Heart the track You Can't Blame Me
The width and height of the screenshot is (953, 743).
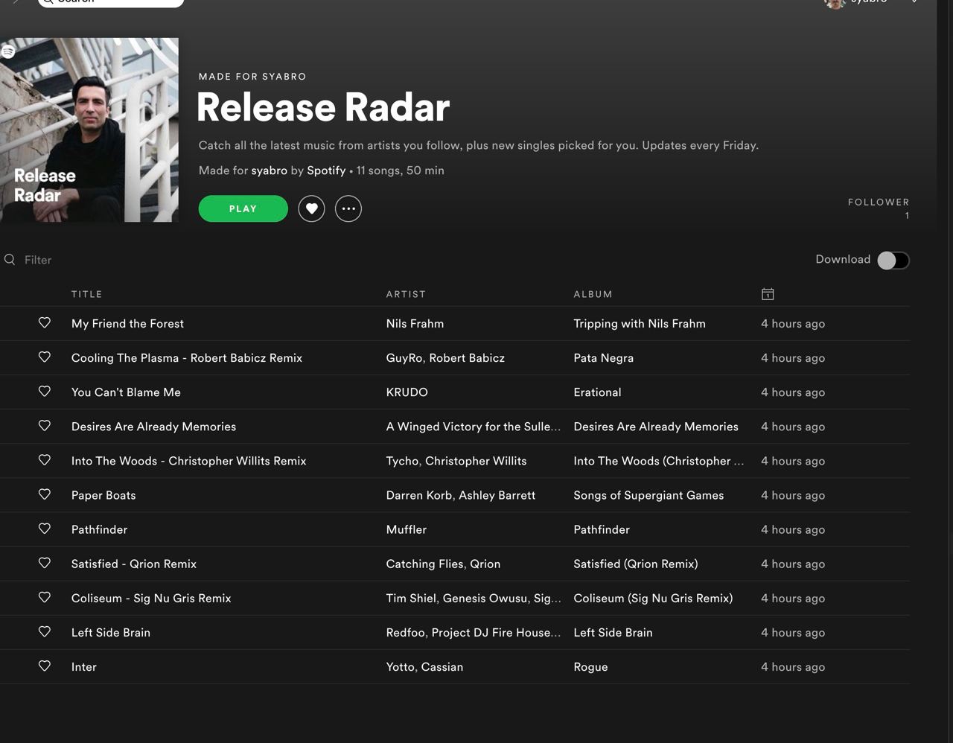[x=45, y=391]
